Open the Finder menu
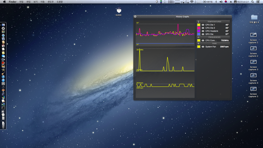 click(x=13, y=2)
